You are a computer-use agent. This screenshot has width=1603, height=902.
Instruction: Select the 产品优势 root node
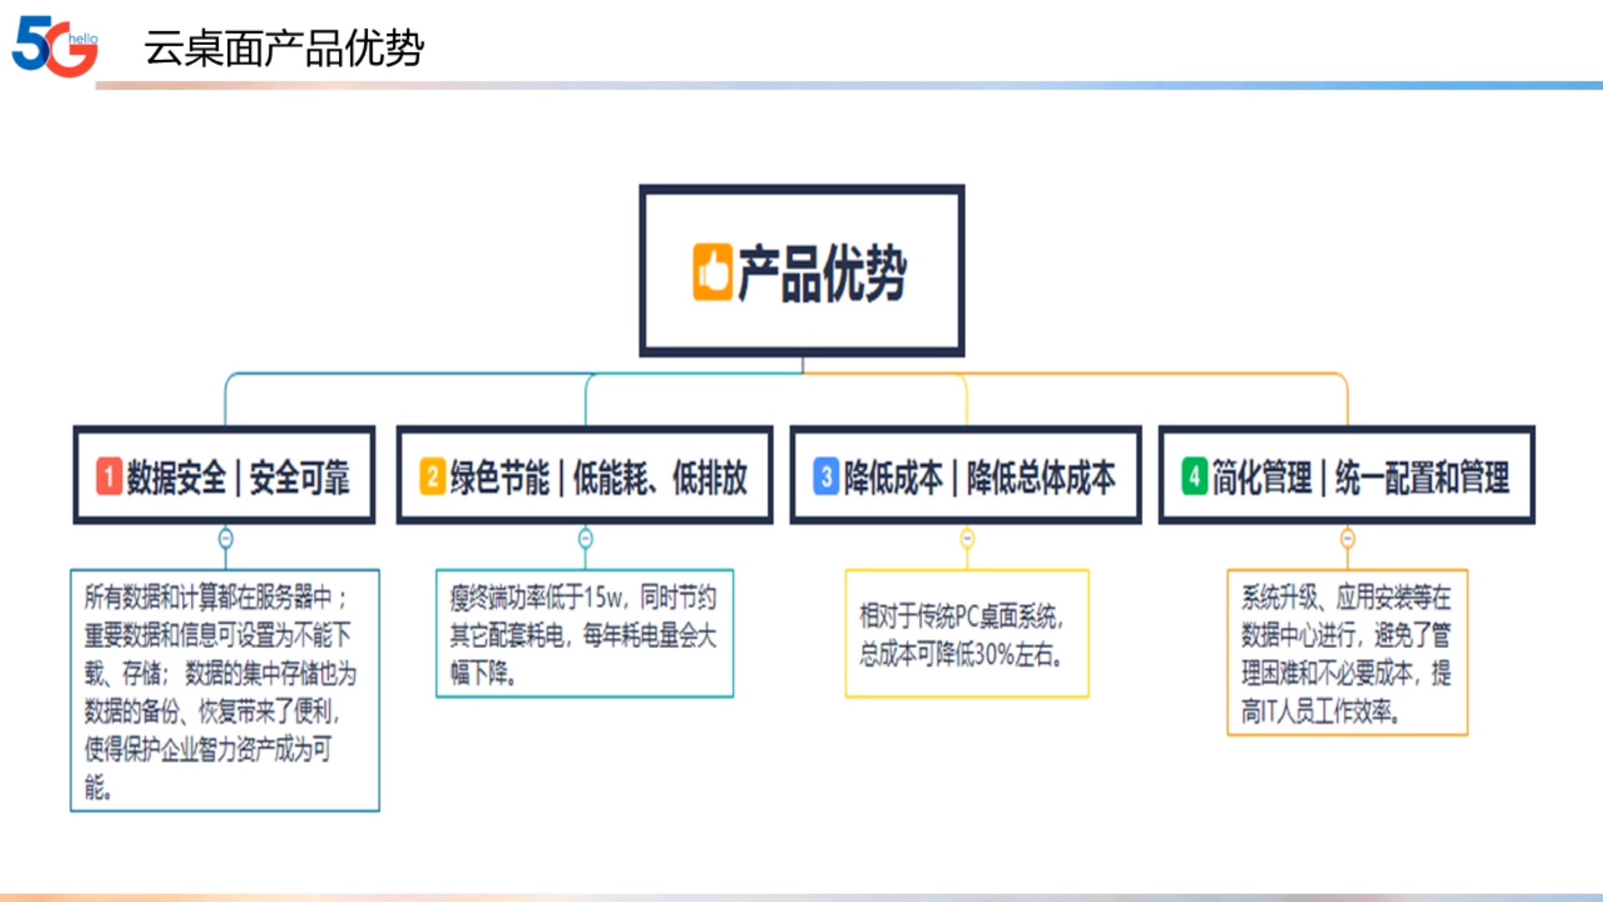(801, 271)
